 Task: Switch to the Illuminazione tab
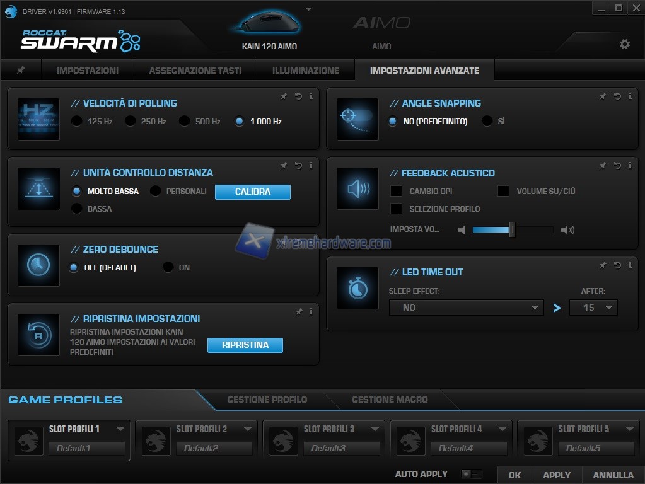point(306,71)
